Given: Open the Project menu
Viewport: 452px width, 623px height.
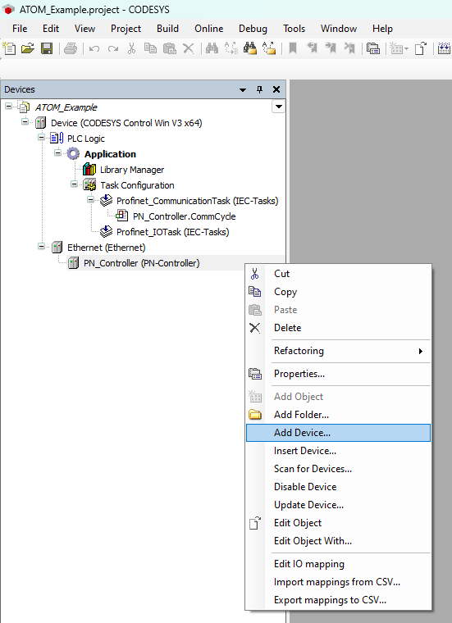Looking at the screenshot, I should 126,29.
